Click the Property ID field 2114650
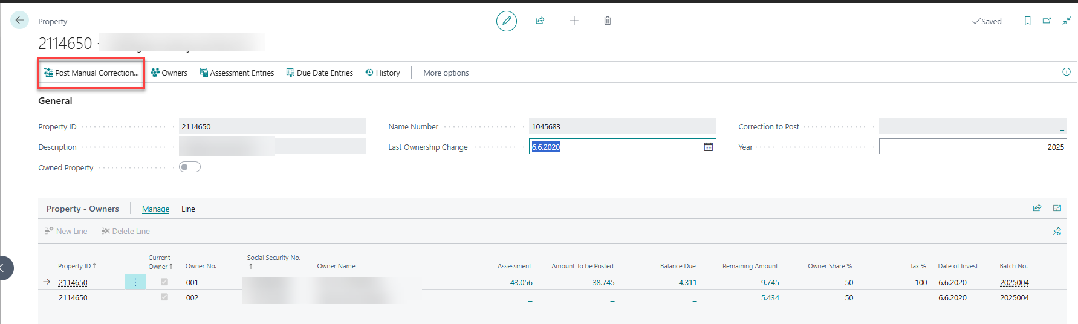Screen dimensions: 1078x324 [x=273, y=126]
